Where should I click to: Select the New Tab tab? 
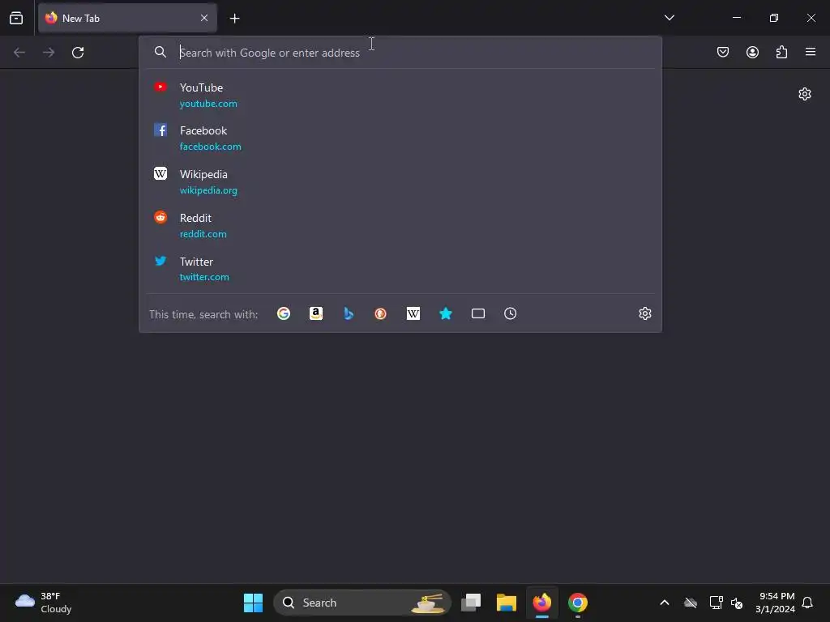tap(127, 18)
